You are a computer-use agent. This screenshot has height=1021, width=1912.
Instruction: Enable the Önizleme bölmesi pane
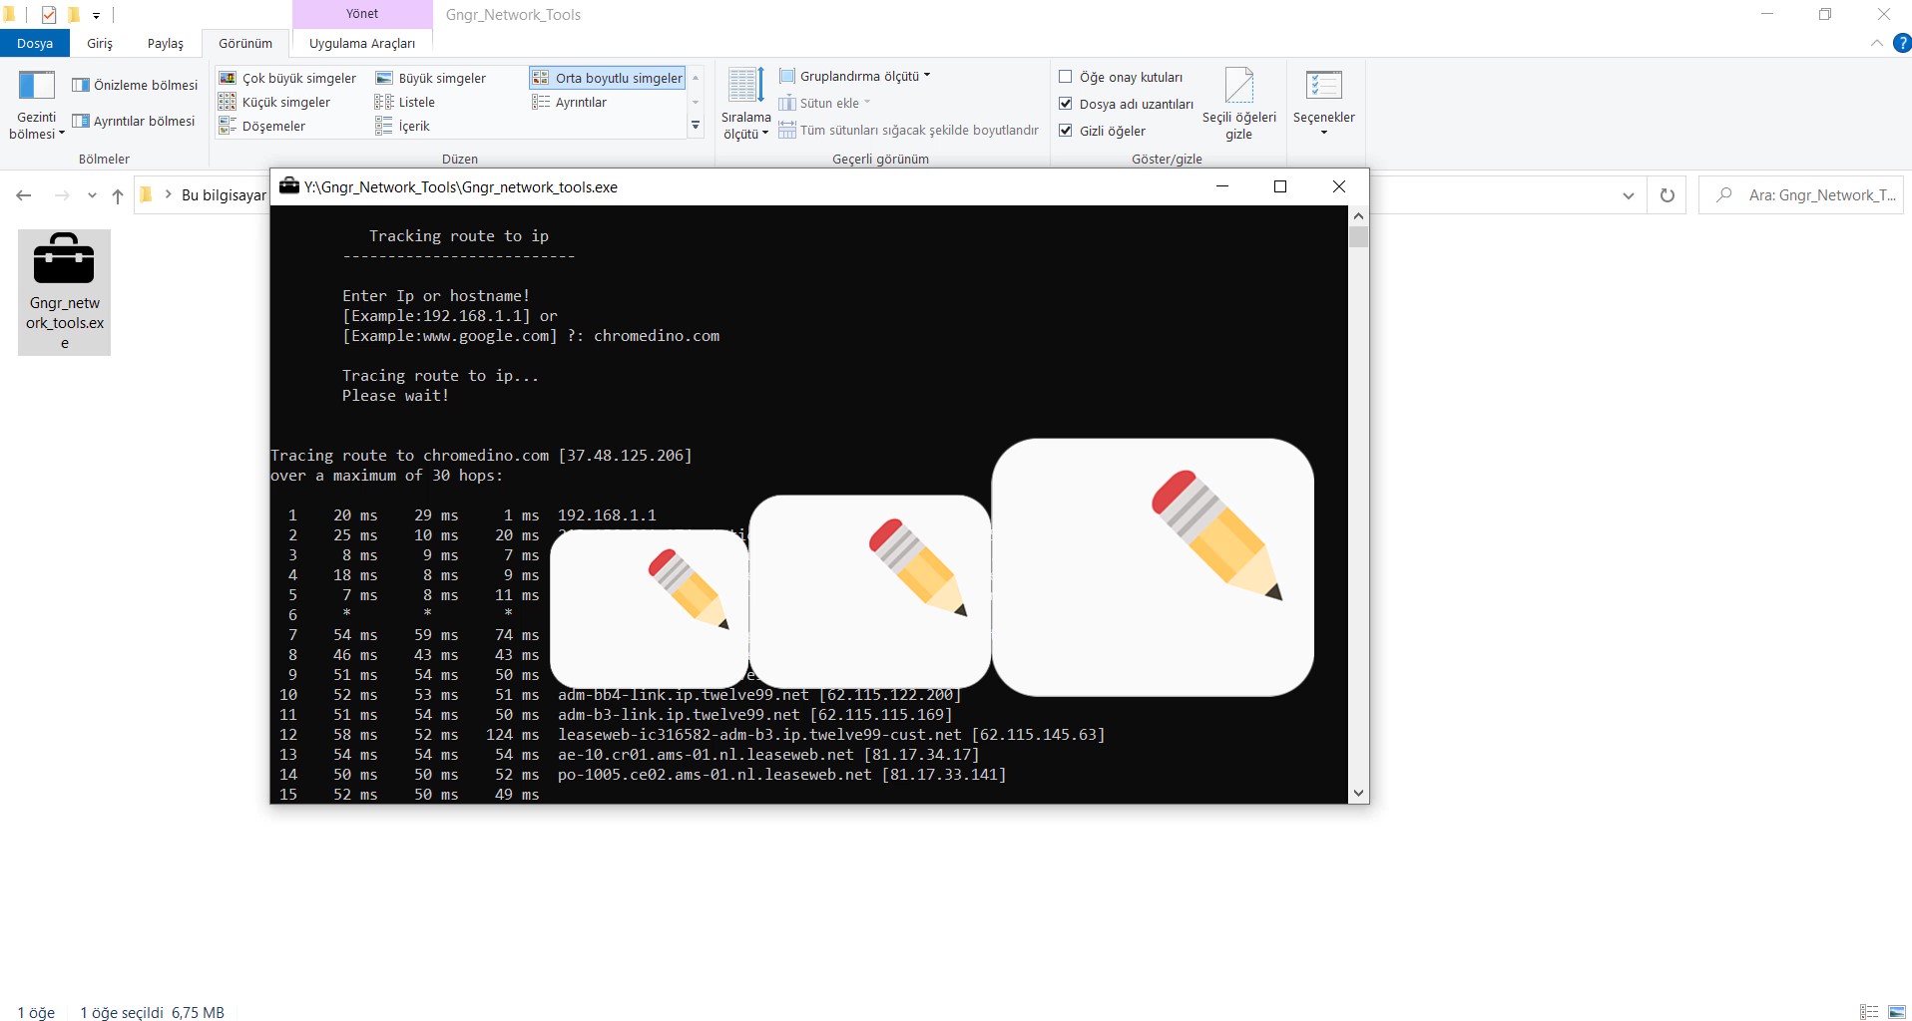pyautogui.click(x=135, y=84)
